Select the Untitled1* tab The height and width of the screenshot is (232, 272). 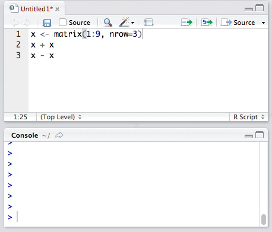pyautogui.click(x=37, y=9)
